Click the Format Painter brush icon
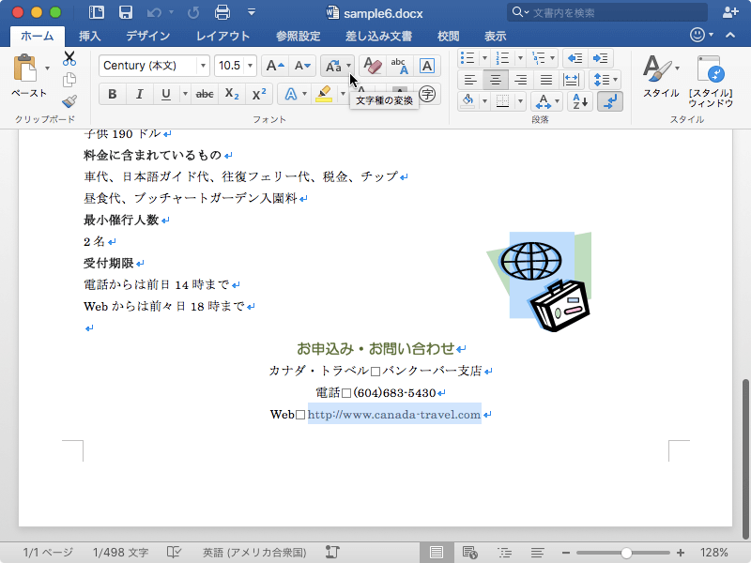This screenshot has height=563, width=751. 69,101
